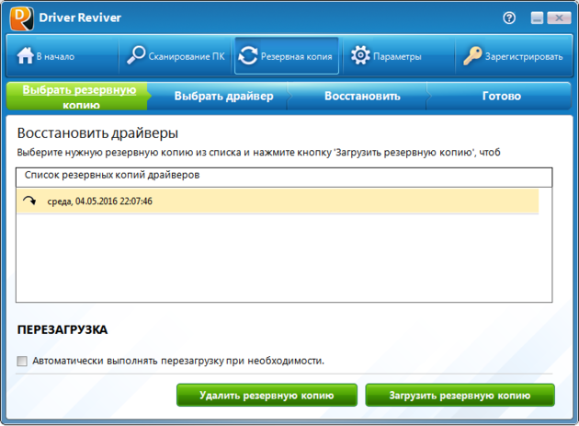This screenshot has width=579, height=426.
Task: Go to 'В начало' home tab
Action: 55,56
